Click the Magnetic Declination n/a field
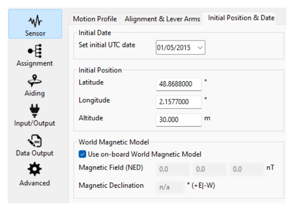This screenshot has width=294, height=211. tap(170, 187)
